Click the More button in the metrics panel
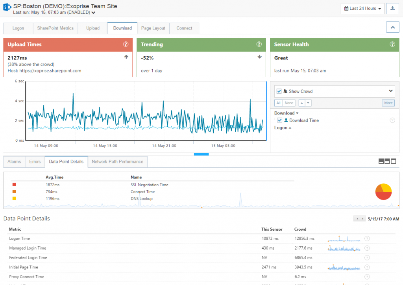This screenshot has height=285, width=403. pyautogui.click(x=388, y=102)
